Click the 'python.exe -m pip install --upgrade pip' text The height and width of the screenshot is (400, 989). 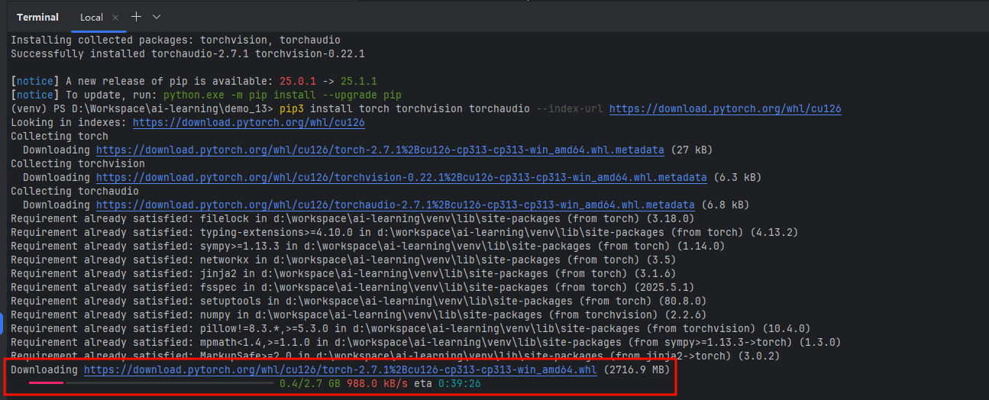[282, 95]
